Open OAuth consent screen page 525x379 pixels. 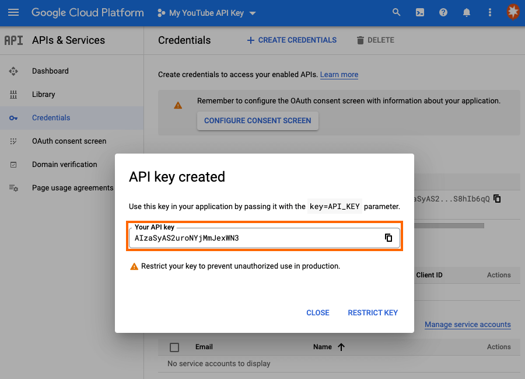(x=69, y=141)
